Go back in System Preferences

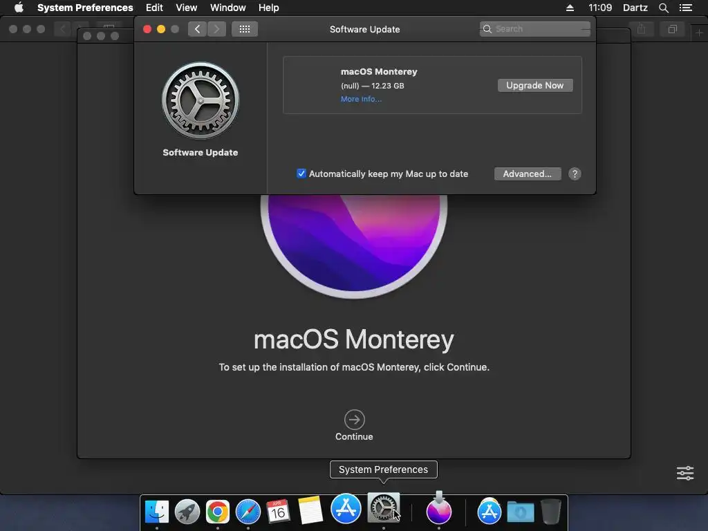197,29
